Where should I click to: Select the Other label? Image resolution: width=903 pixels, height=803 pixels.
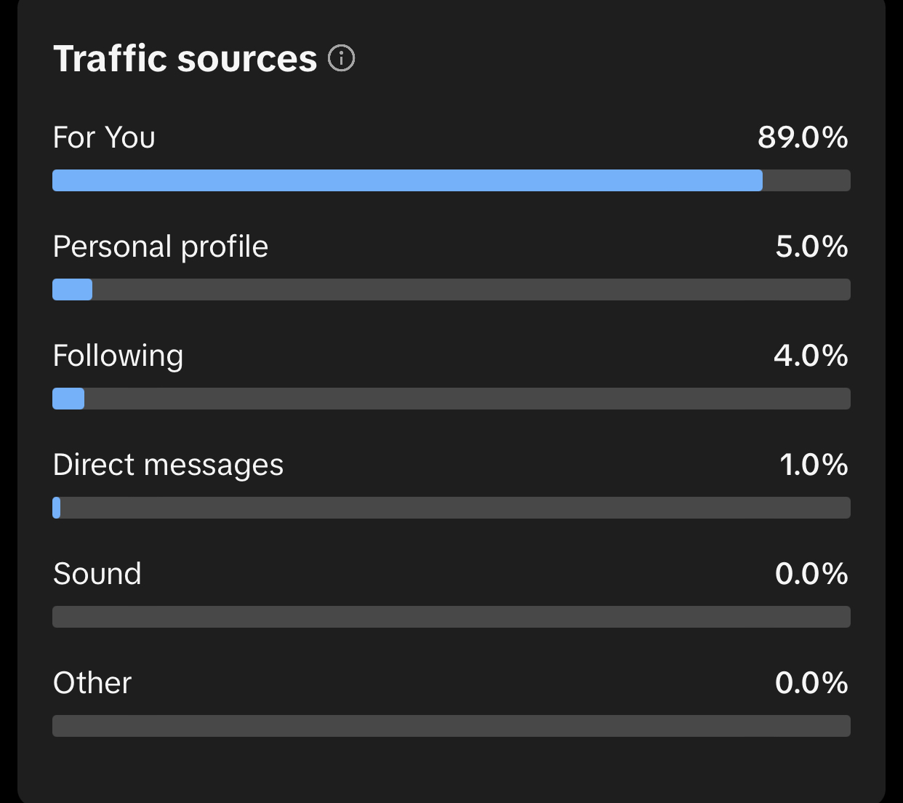[x=92, y=683]
